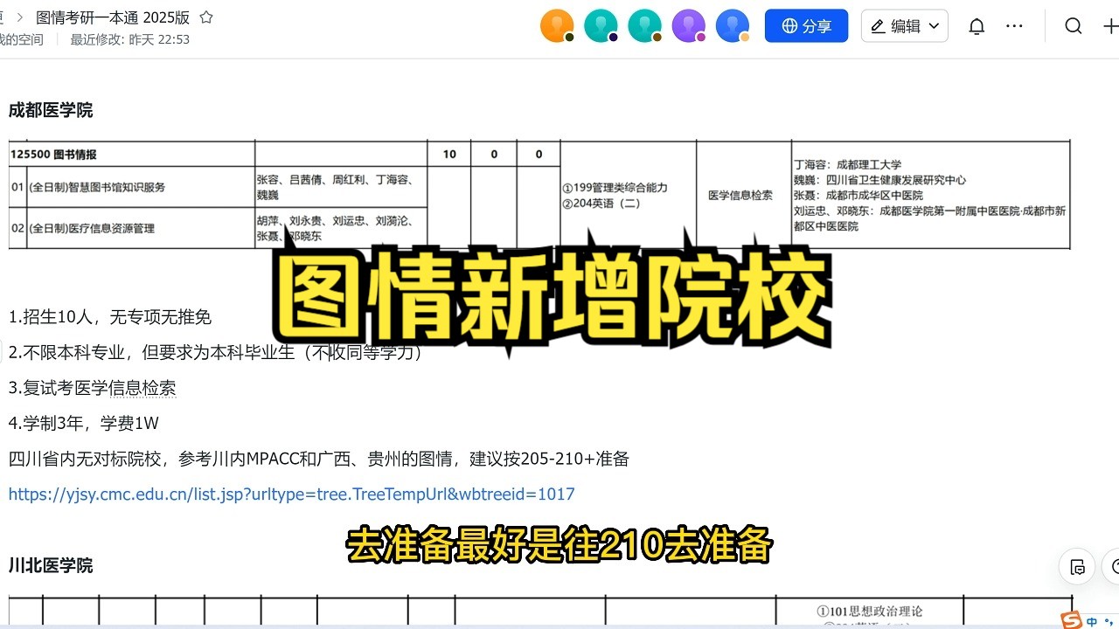The height and width of the screenshot is (629, 1119).
Task: Click the (全日制)智慧图书馆知识服务 cell
Action: pos(141,187)
